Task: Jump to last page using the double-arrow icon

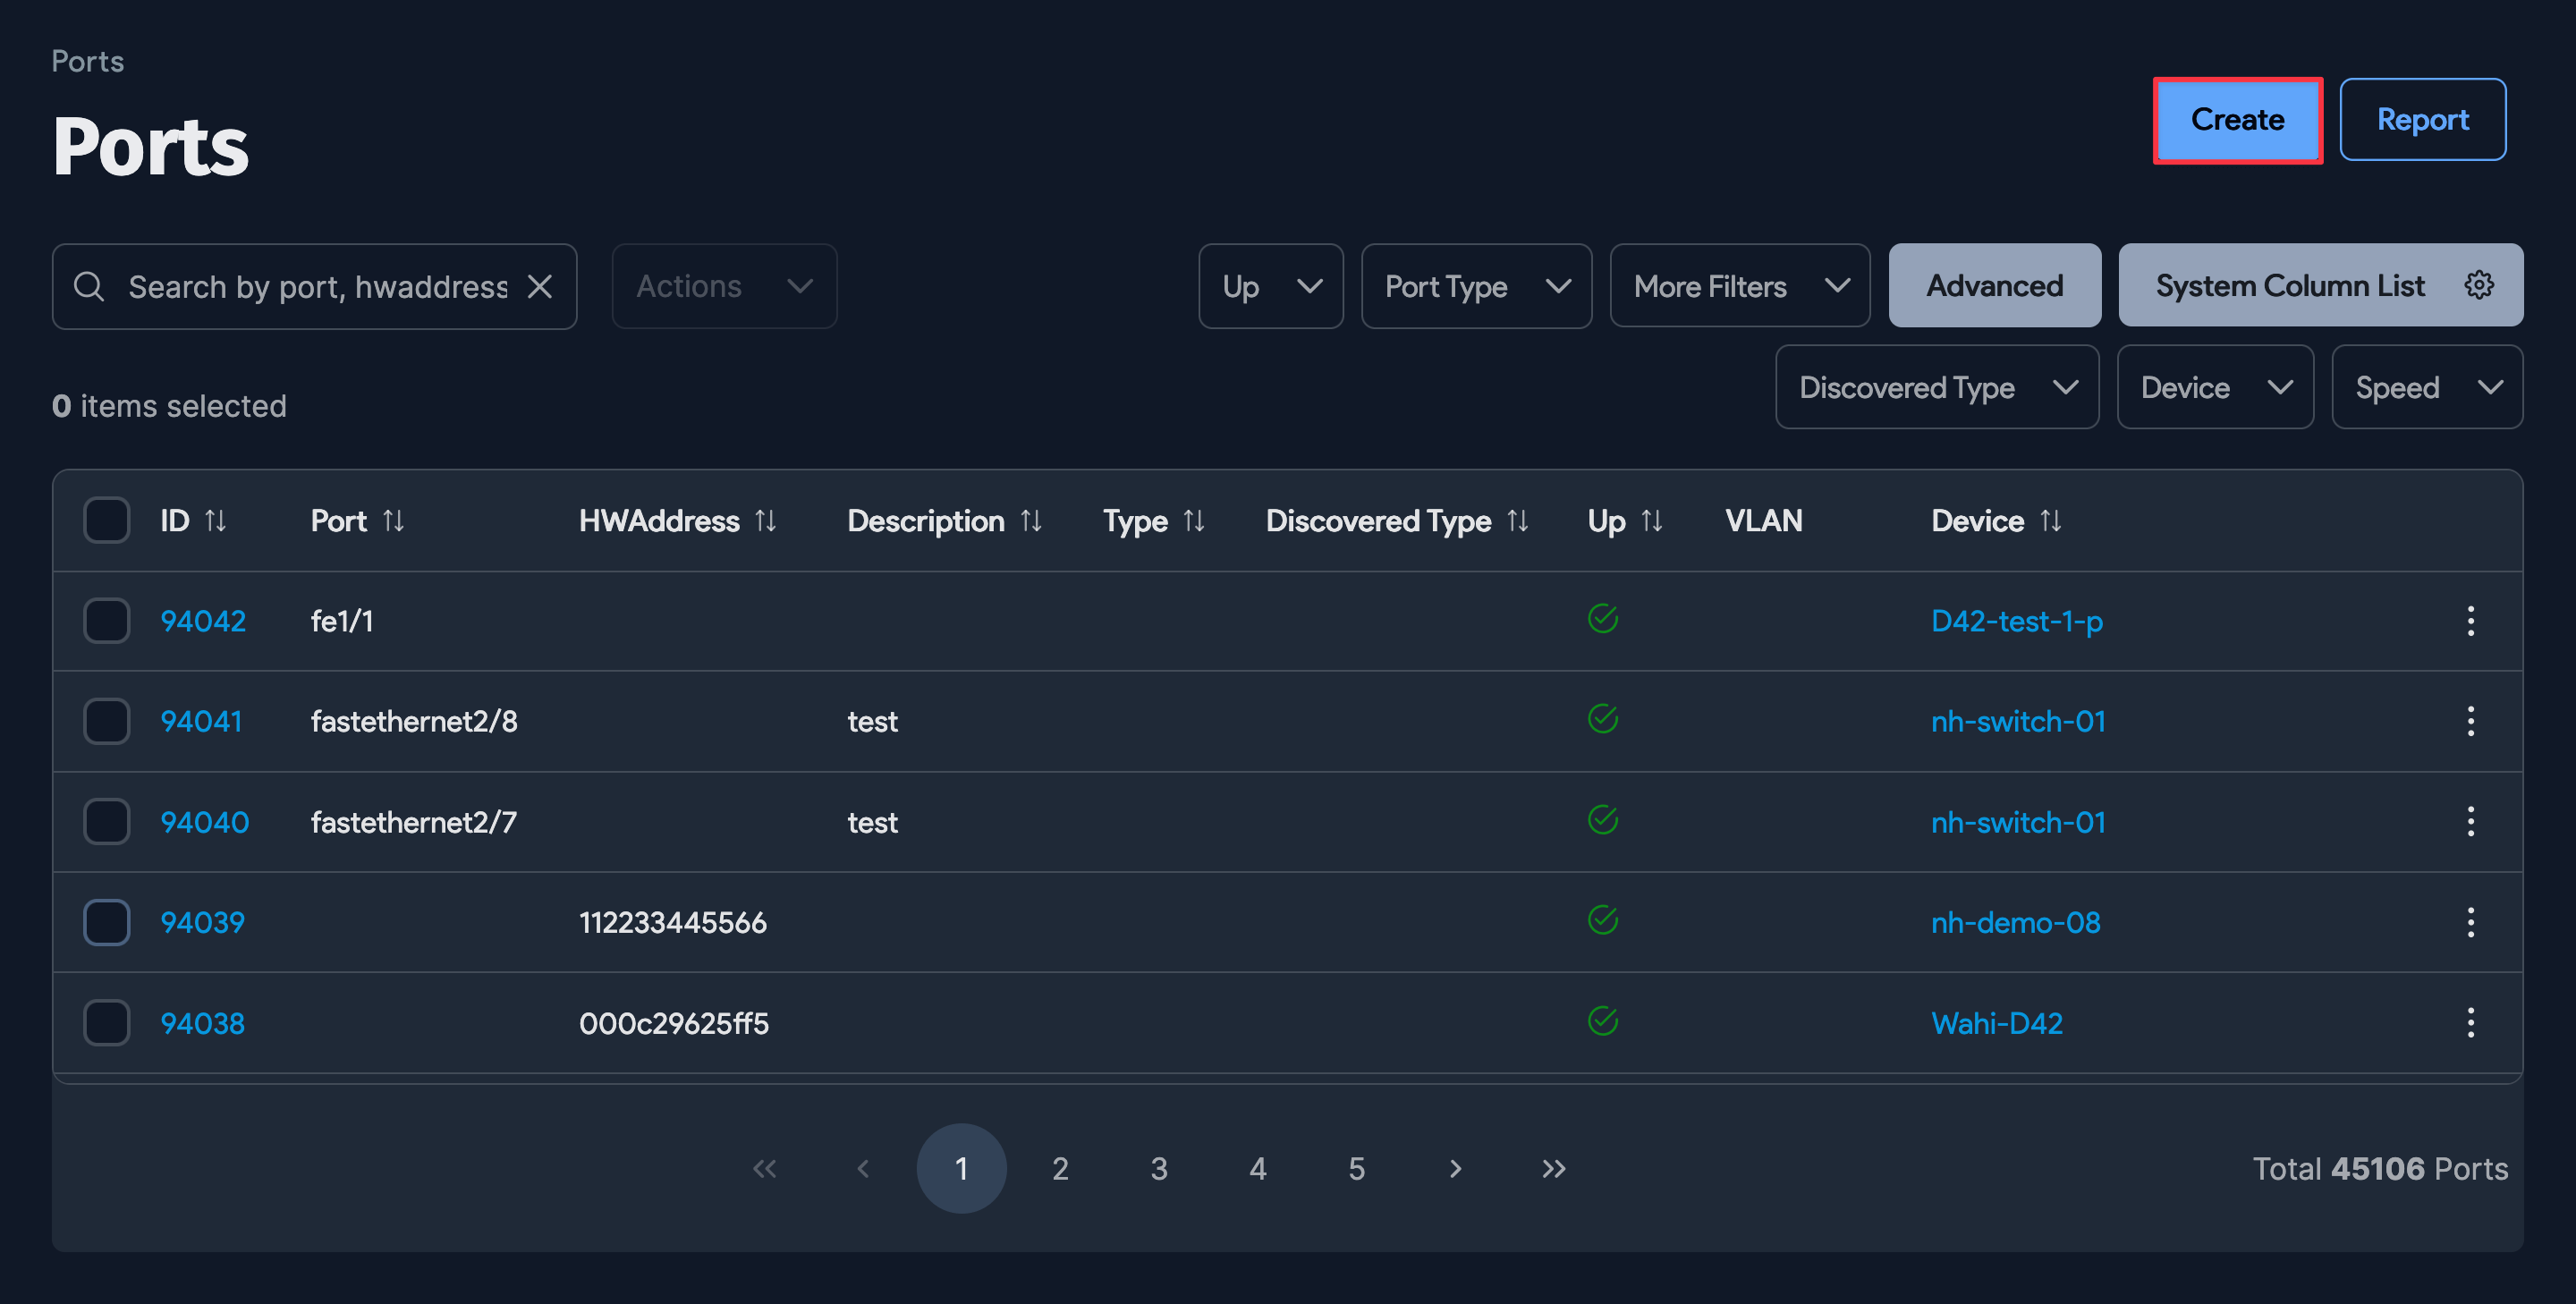Action: (x=1553, y=1168)
